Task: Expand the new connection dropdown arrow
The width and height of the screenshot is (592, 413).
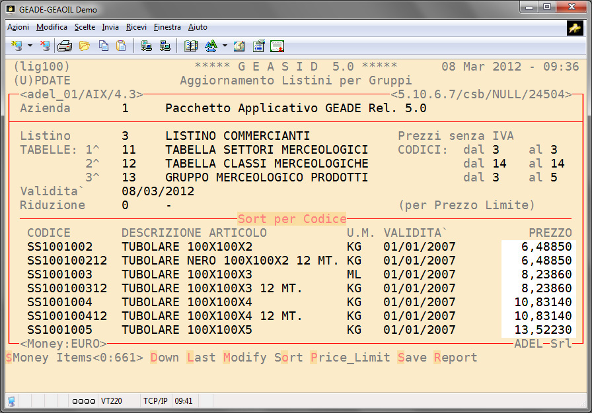Action: point(30,46)
